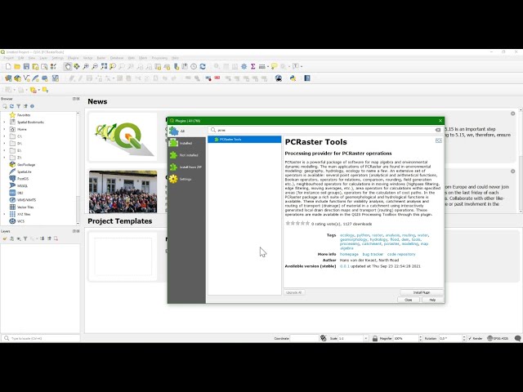
Task: Open the Processing Toolbox gear icon
Action: coord(244,67)
